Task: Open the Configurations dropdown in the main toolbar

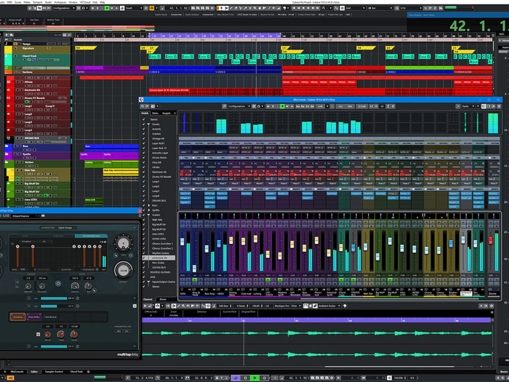Action: point(64,8)
